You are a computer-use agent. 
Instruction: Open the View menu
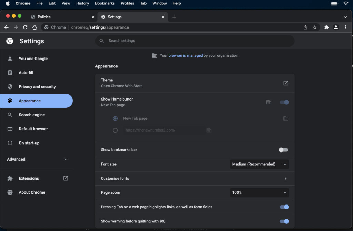[66, 3]
